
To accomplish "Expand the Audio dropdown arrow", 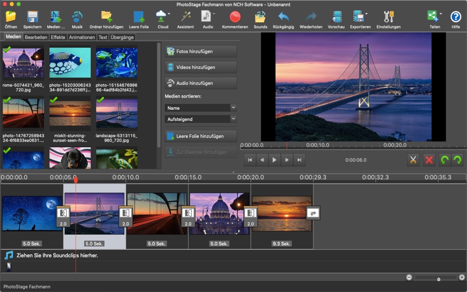I will click(214, 14).
